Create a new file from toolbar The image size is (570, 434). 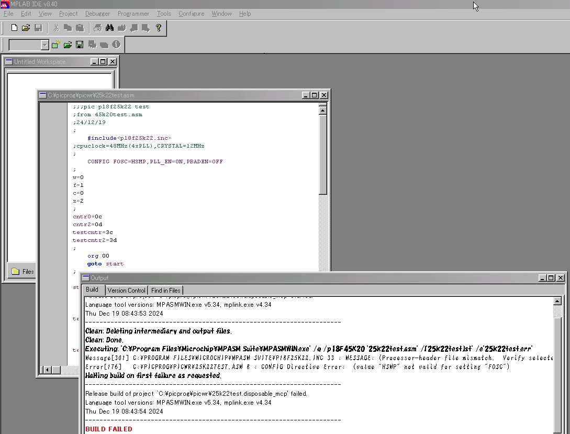pyautogui.click(x=14, y=28)
